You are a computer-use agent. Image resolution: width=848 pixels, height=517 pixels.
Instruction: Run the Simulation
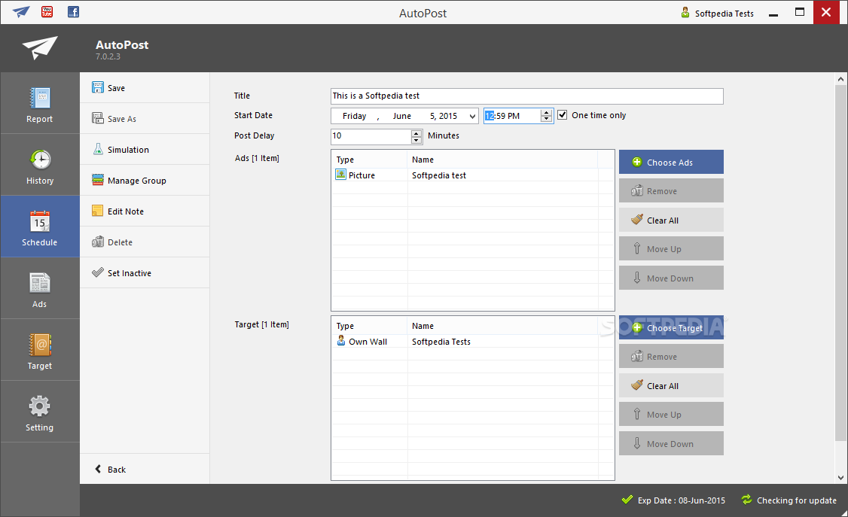coord(145,150)
